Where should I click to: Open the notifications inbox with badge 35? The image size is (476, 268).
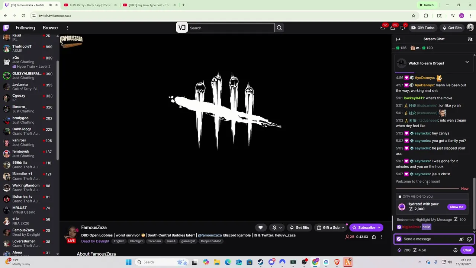[393, 28]
